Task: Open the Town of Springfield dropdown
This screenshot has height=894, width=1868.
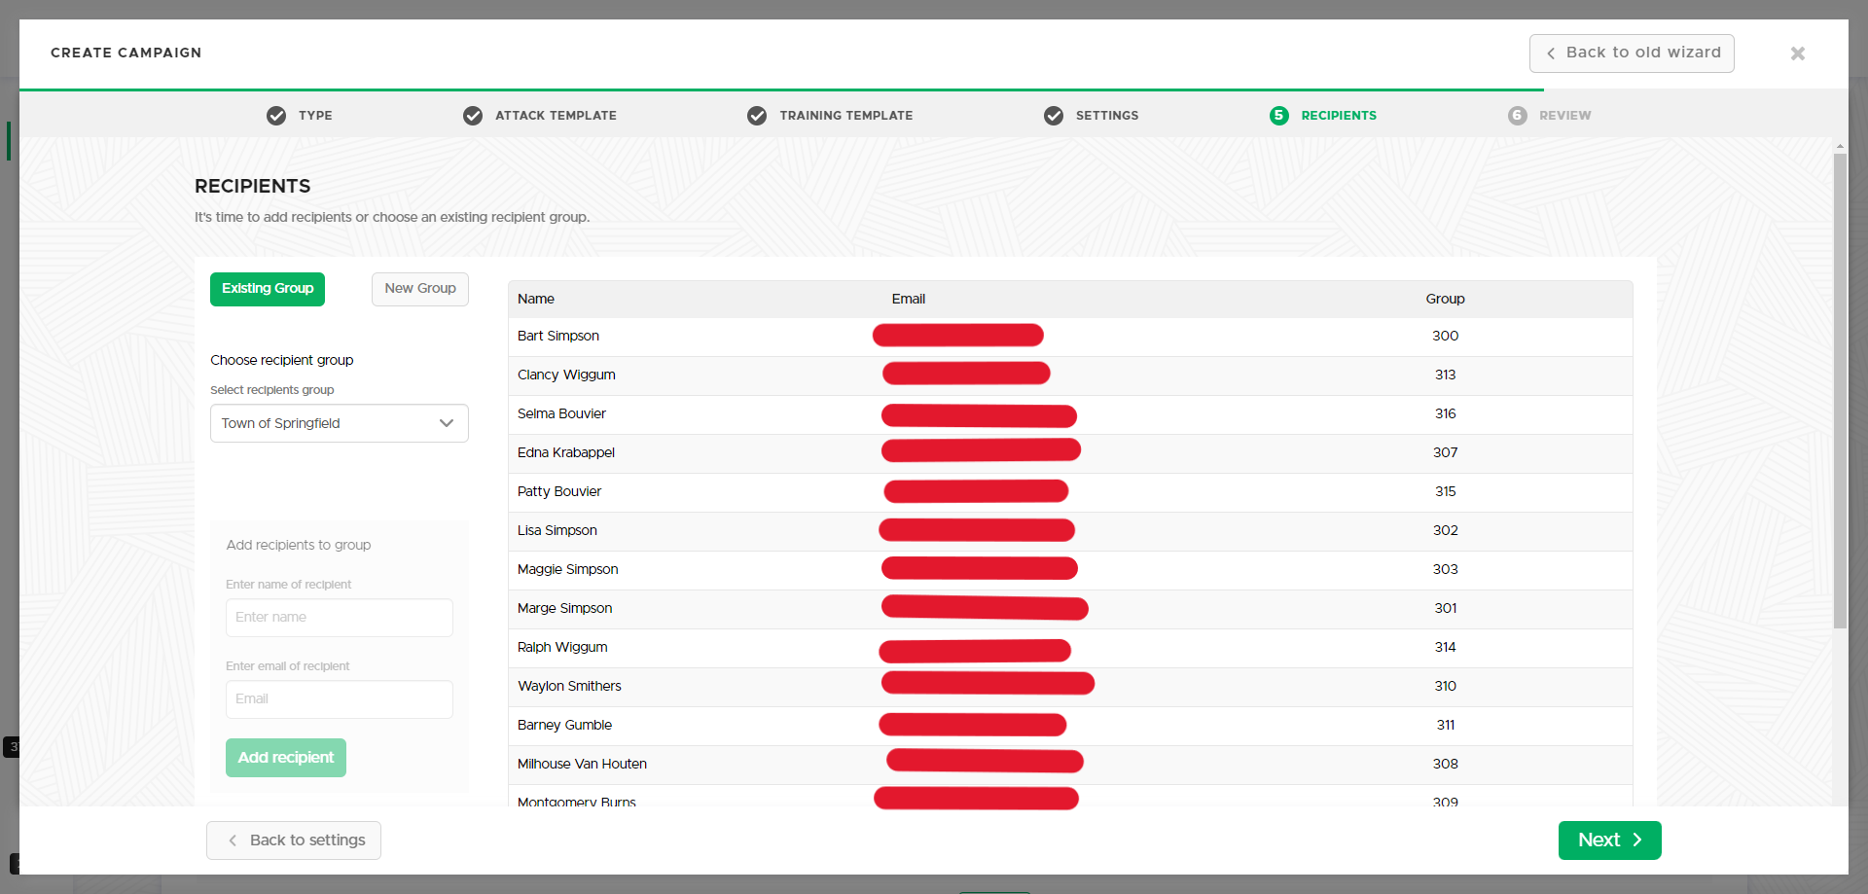Action: [340, 423]
